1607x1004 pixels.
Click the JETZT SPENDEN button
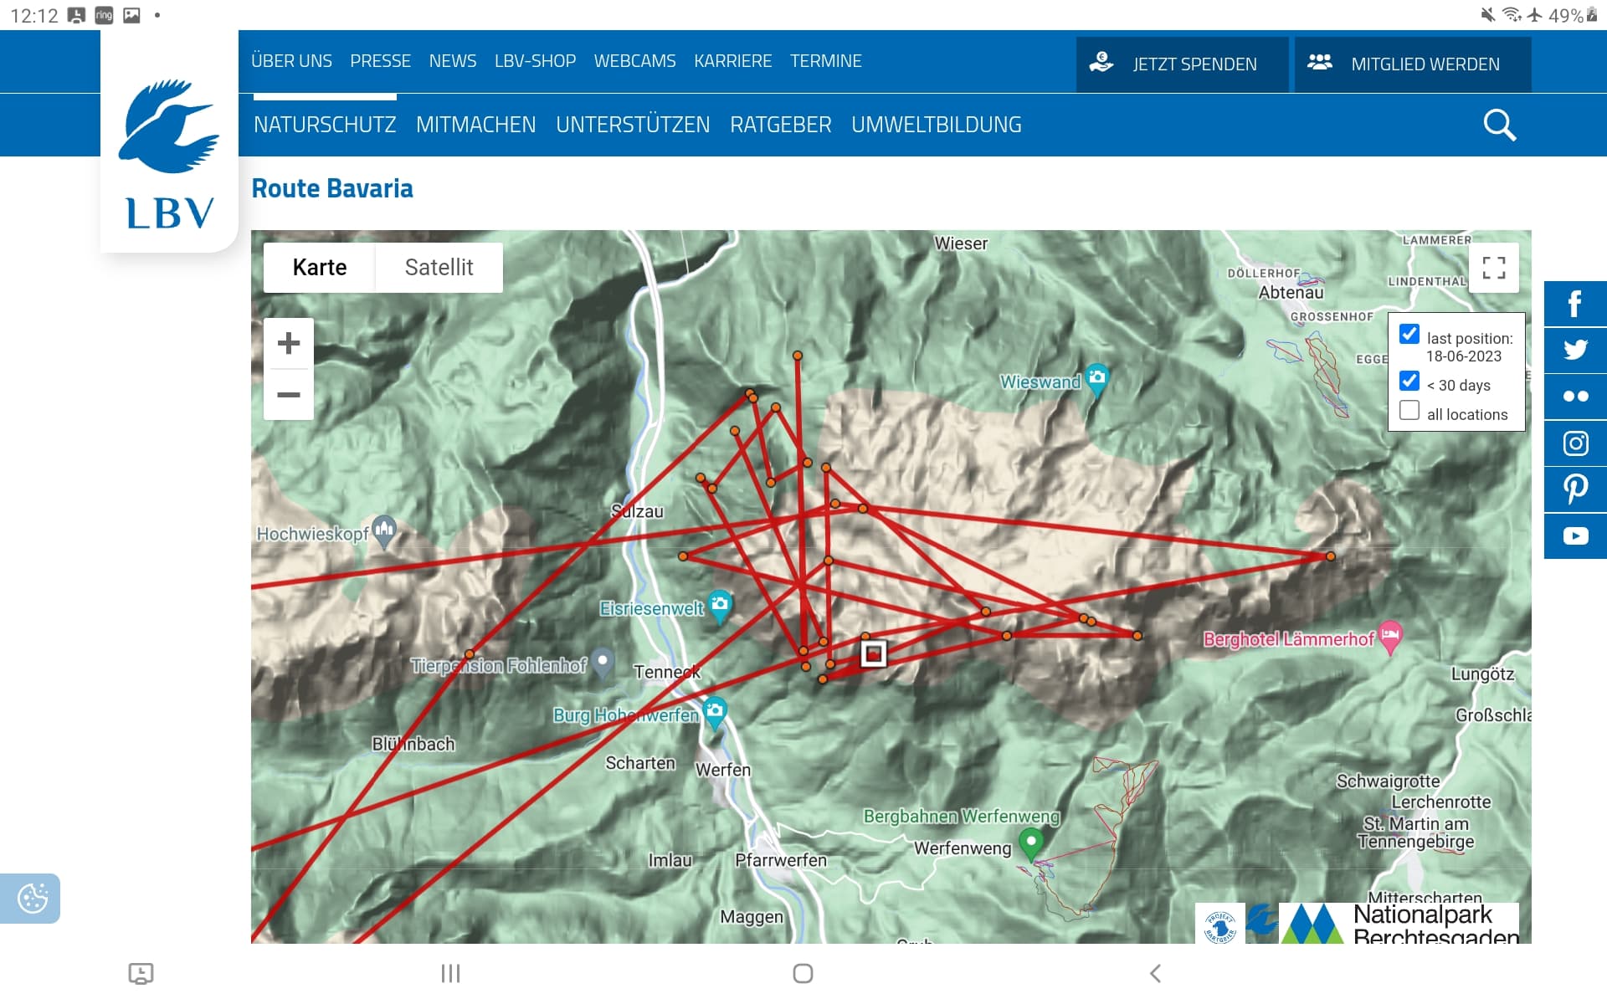[1182, 64]
